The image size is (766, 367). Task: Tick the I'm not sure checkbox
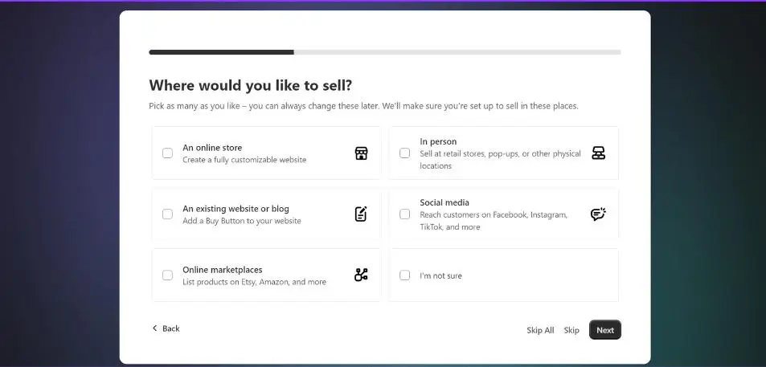pos(404,275)
